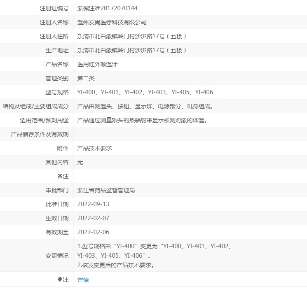Viewport: 307px width, 291px height.
Task: Click approval date 2022-09-13
Action: tap(93, 204)
